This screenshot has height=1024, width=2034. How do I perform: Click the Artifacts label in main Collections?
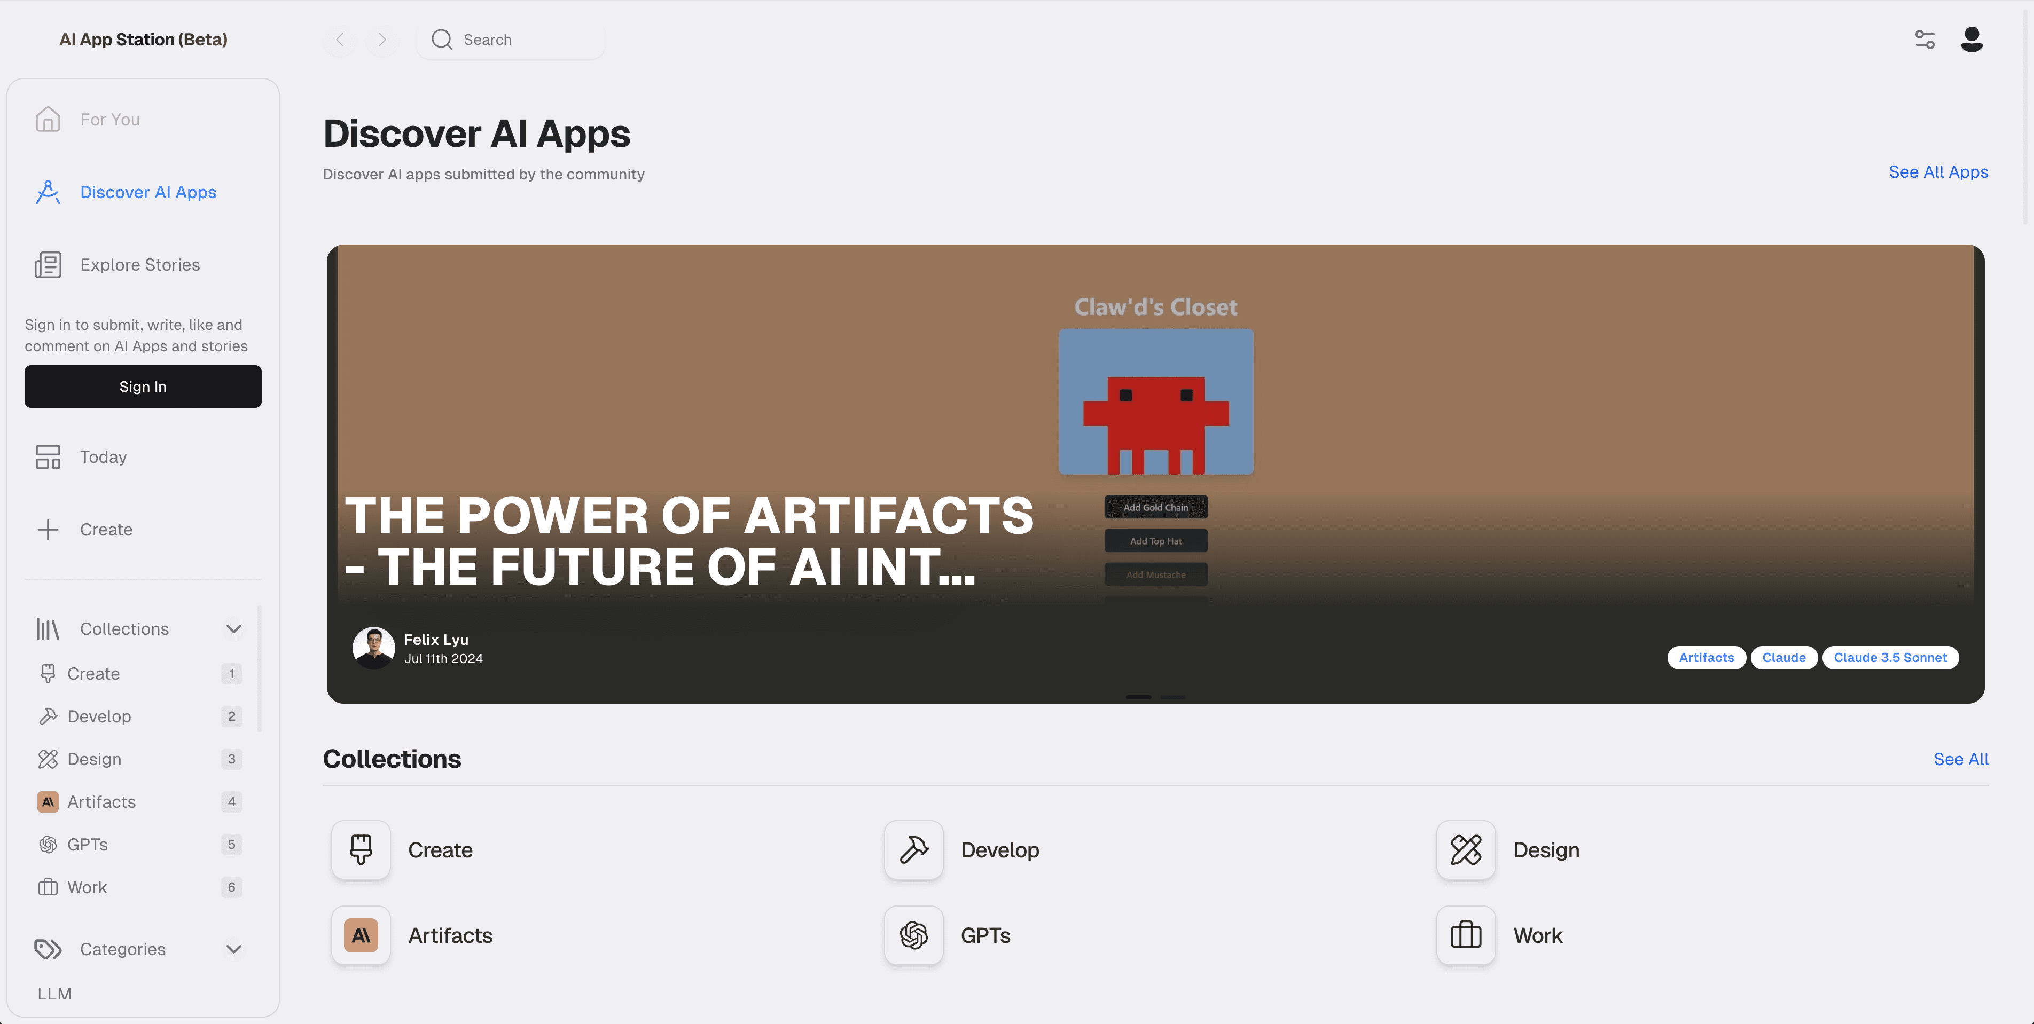tap(450, 935)
